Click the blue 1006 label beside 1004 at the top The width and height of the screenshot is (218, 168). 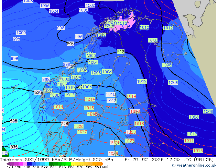pos(45,6)
